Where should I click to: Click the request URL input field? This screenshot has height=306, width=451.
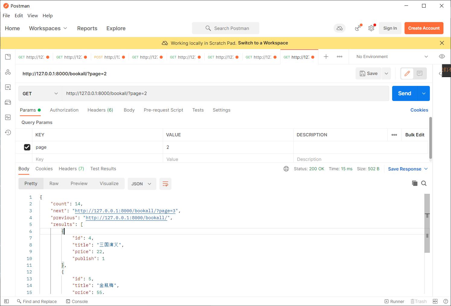point(225,93)
